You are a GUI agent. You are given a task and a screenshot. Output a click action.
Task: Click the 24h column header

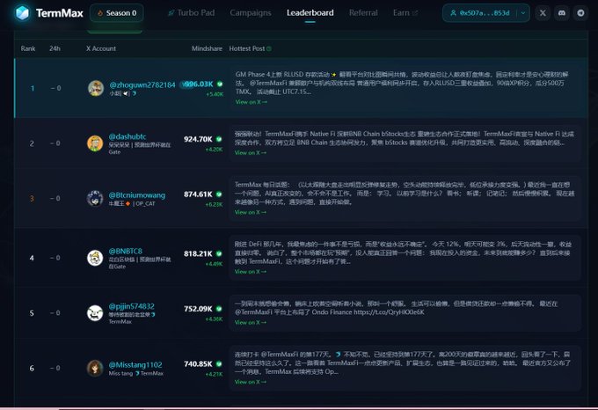pos(55,48)
